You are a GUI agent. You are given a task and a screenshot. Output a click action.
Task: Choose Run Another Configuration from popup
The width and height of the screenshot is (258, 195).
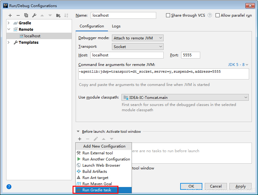click(104, 159)
